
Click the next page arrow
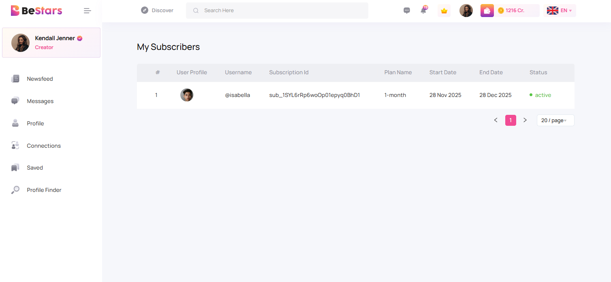click(525, 120)
